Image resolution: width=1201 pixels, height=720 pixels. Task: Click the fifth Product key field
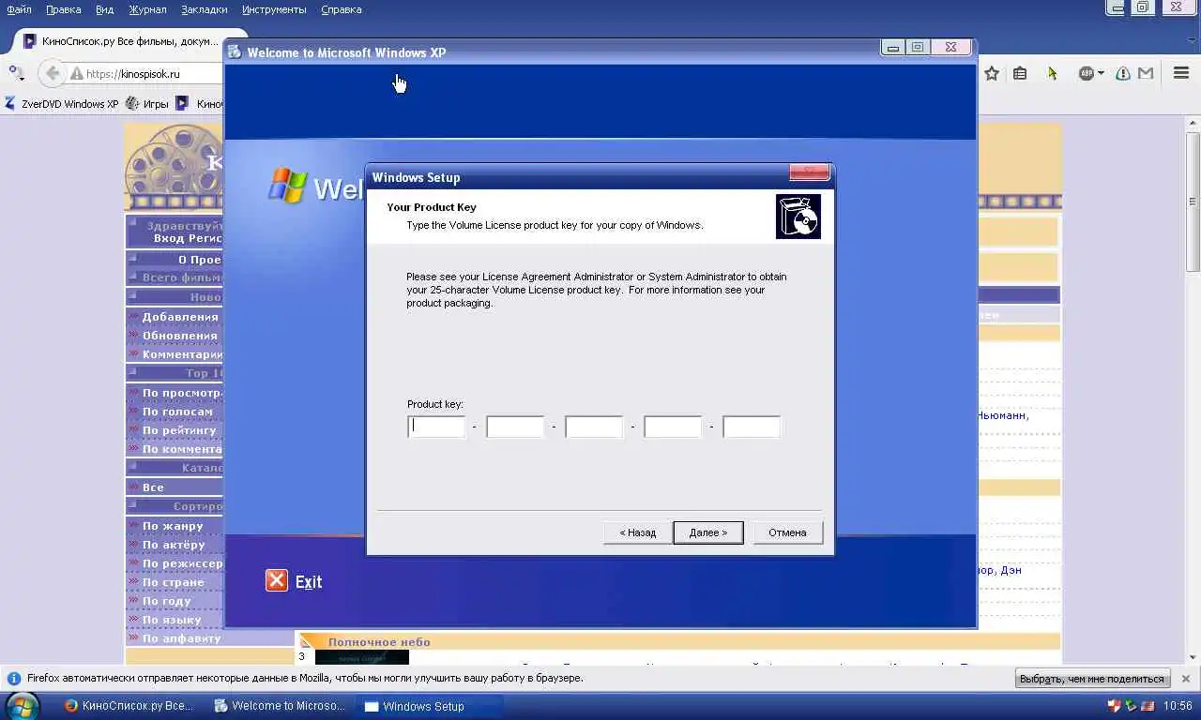point(752,427)
